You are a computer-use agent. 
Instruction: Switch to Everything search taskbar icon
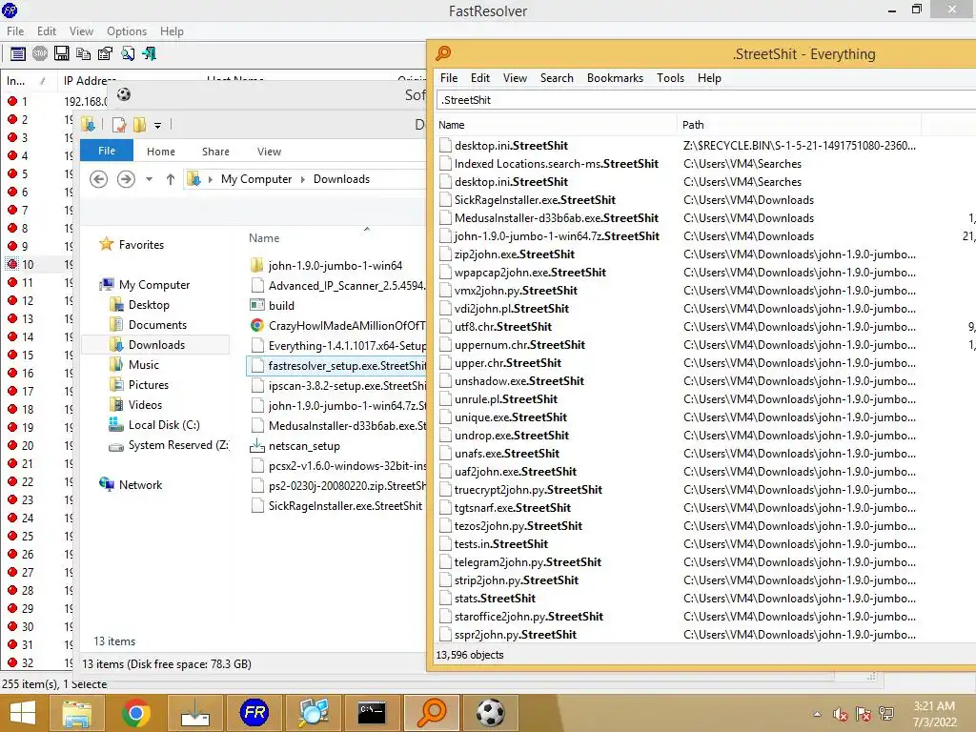point(431,713)
